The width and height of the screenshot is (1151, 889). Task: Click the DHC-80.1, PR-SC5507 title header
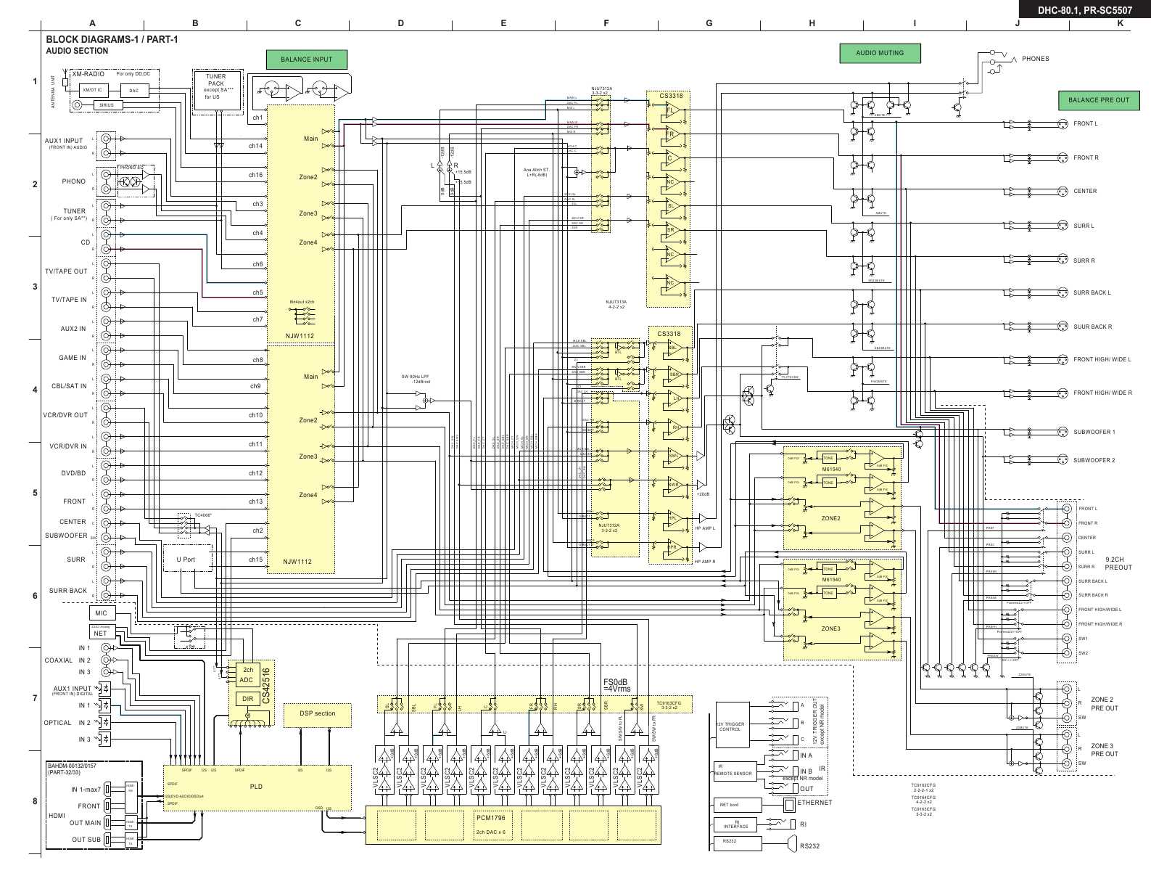coord(1084,10)
